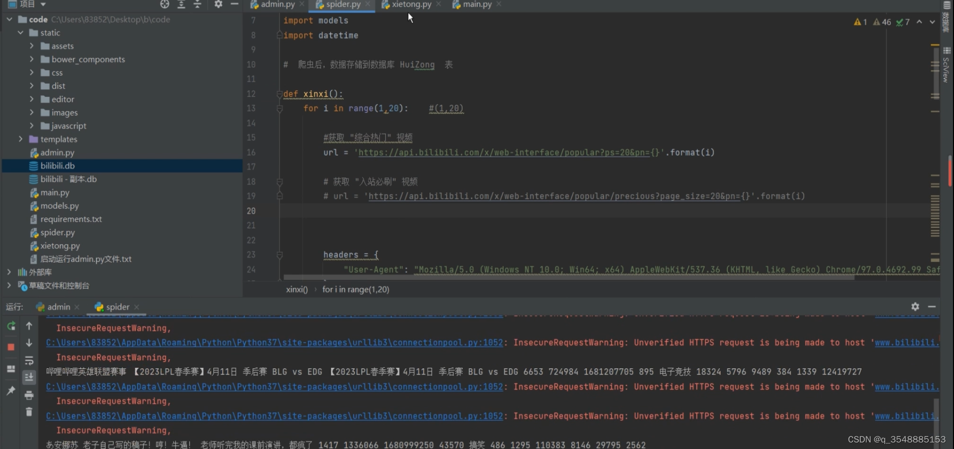954x449 pixels.
Task: Collapse the code root folder
Action: tap(10, 19)
